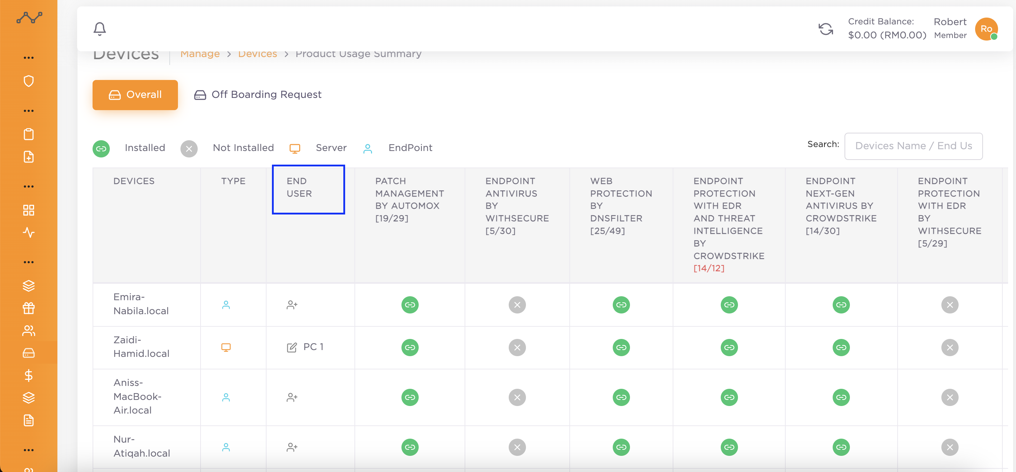Switch to the Overall tab
The width and height of the screenshot is (1016, 472).
pyautogui.click(x=135, y=95)
